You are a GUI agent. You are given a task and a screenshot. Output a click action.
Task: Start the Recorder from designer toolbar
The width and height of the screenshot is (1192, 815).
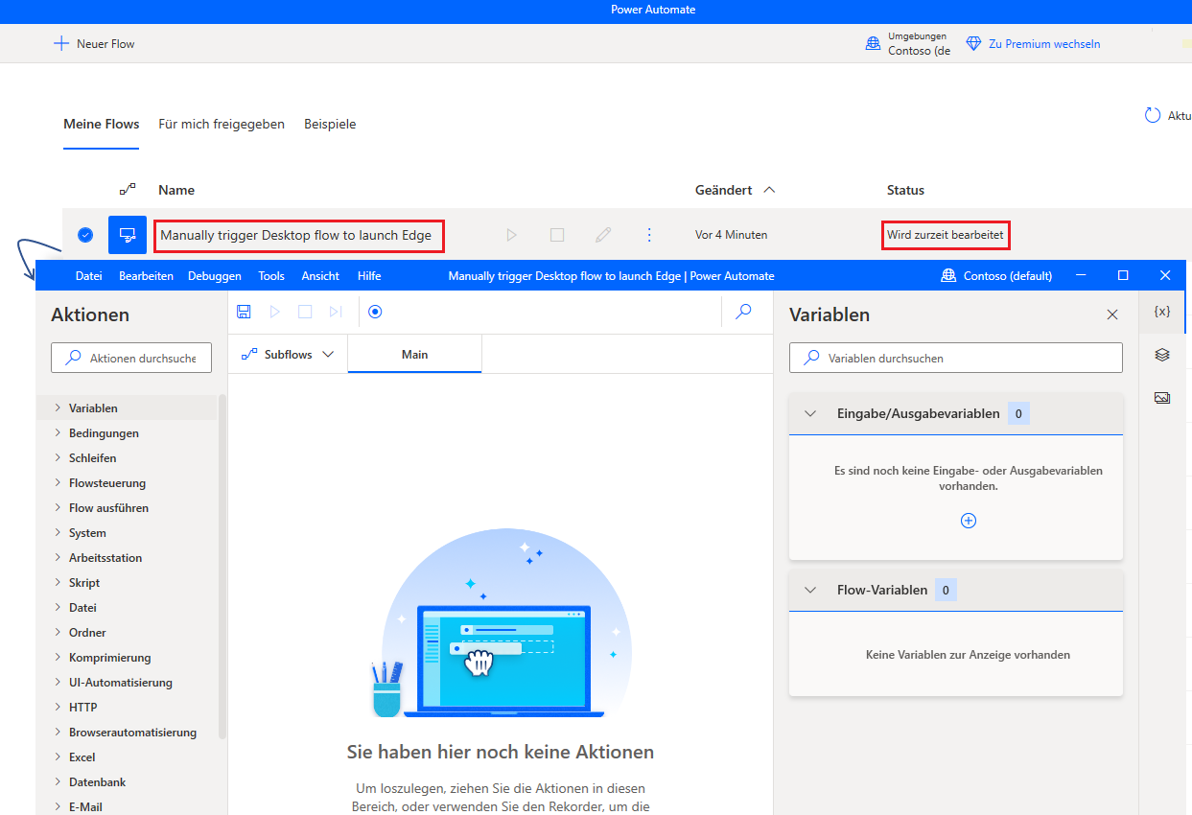(x=375, y=312)
